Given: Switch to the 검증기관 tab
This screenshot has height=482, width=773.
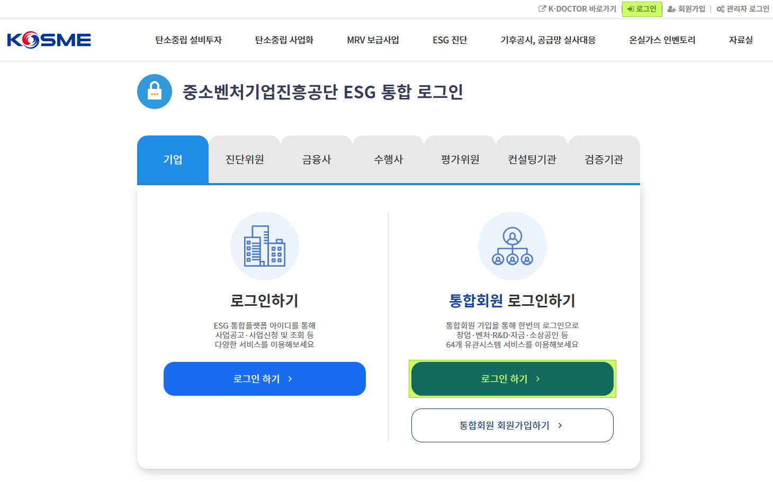Looking at the screenshot, I should click(604, 159).
